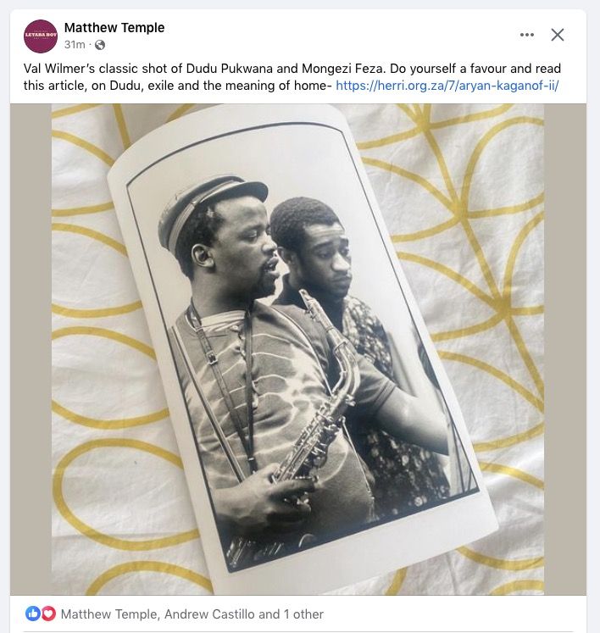Open the three-dot post options menu
The width and height of the screenshot is (600, 633).
527,35
